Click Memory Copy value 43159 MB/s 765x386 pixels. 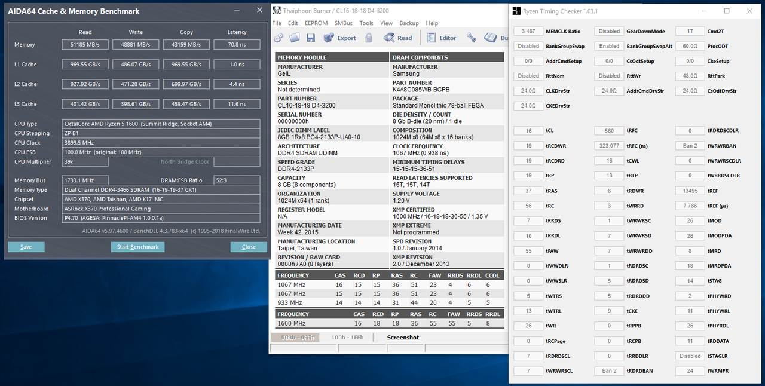(x=186, y=45)
